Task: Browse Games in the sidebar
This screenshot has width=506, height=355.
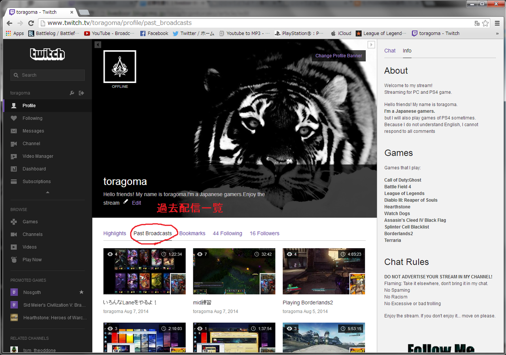Action: click(47, 222)
